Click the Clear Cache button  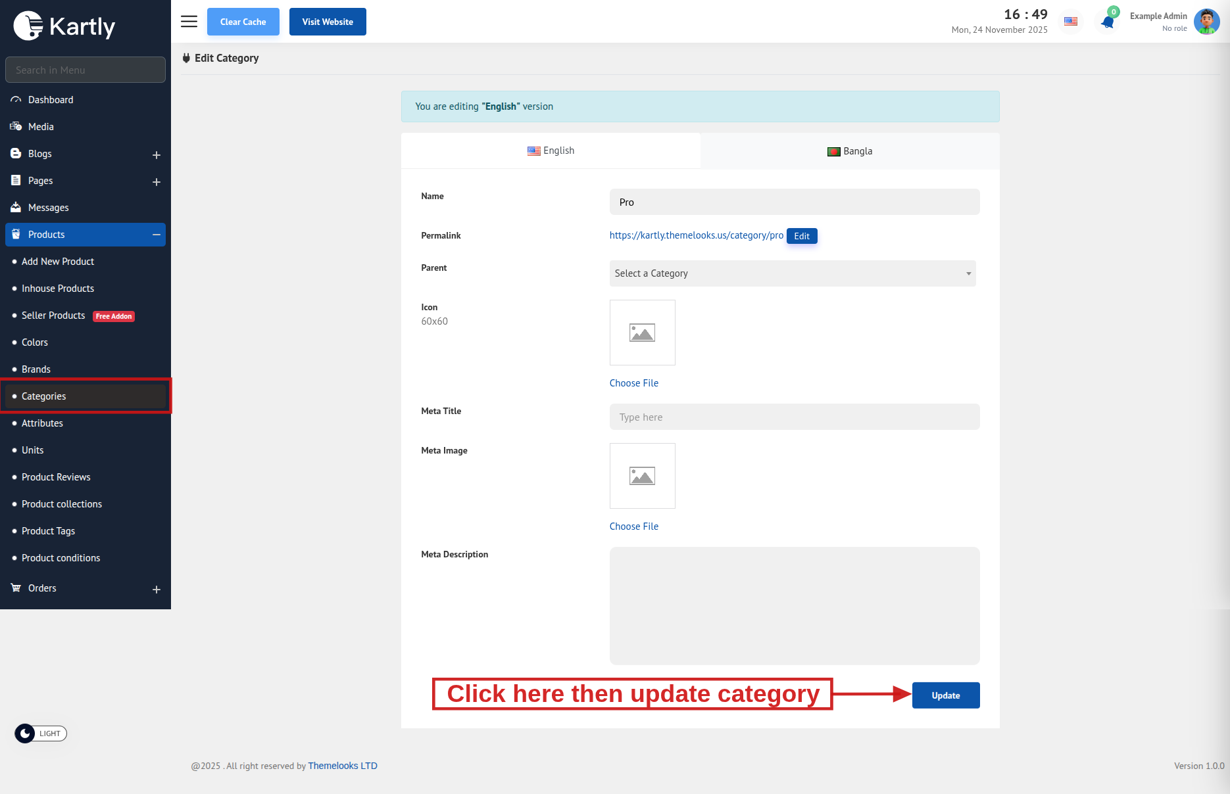tap(243, 22)
